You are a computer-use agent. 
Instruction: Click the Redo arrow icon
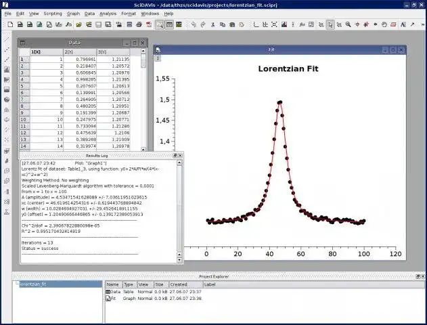click(203, 24)
